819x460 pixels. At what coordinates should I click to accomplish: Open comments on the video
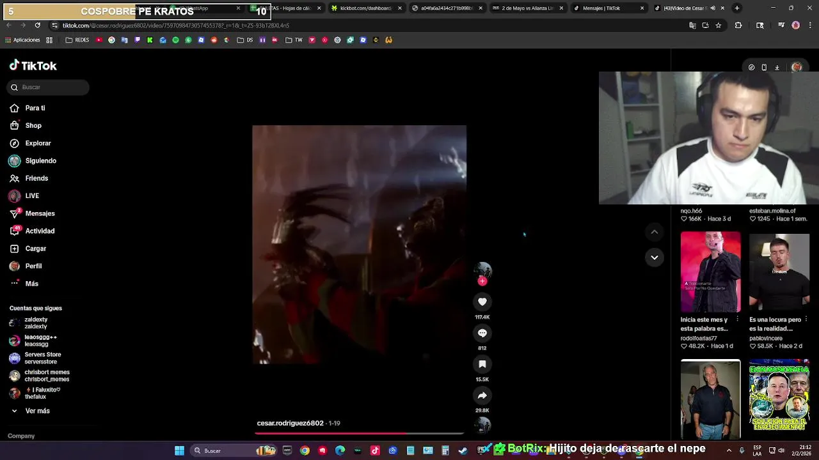click(482, 333)
